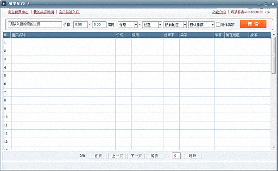Viewport: 278px width, 171px height.
Task: Click the 卖家 column header
Action: pos(196,35)
